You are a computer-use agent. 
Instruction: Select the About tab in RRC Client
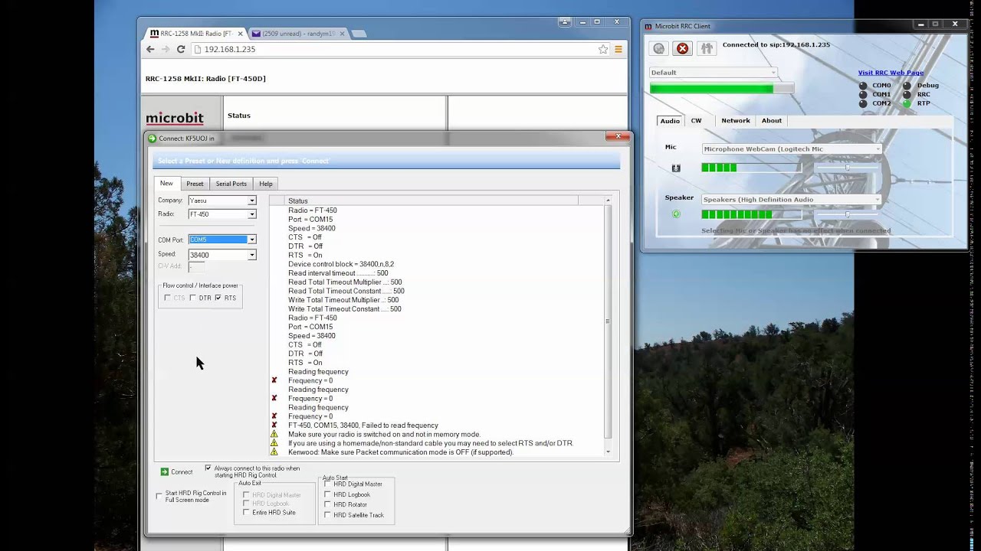click(x=772, y=121)
